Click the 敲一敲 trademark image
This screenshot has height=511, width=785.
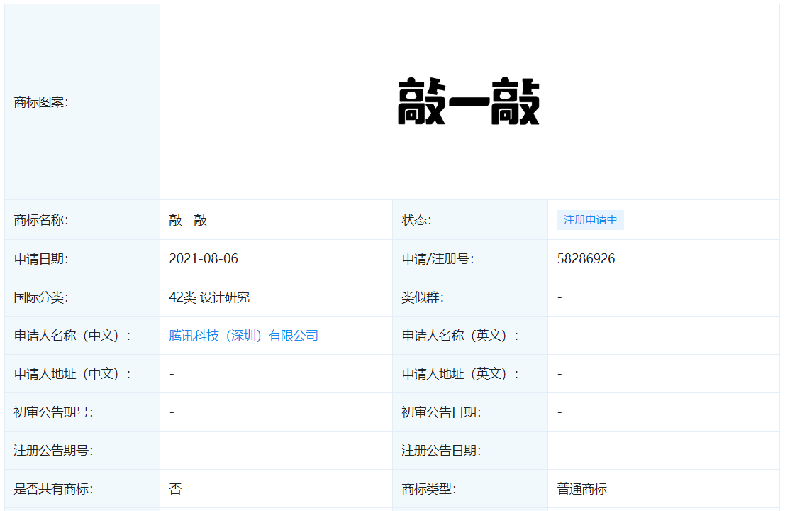click(x=469, y=101)
